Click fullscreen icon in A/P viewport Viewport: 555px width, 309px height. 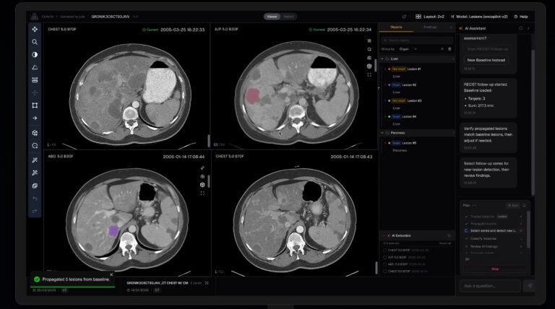tap(369, 74)
